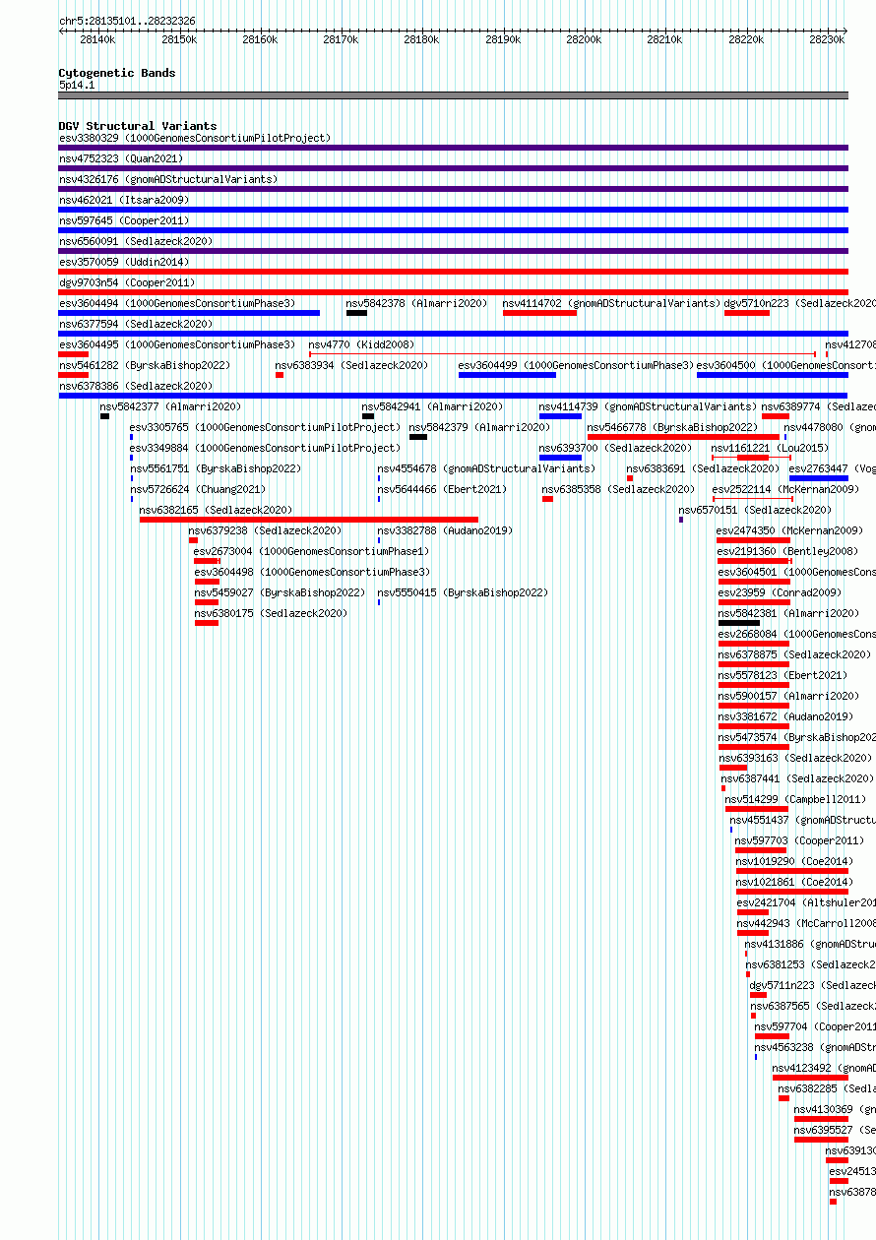Open nsv442943 McCarroll variant label
The height and width of the screenshot is (1240, 876).
[806, 923]
